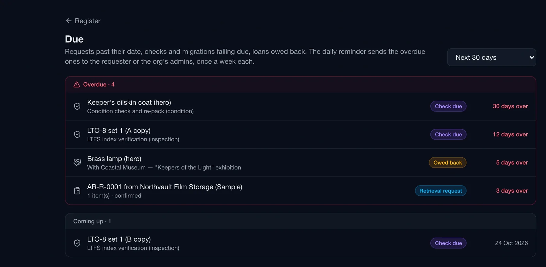The height and width of the screenshot is (267, 546).
Task: Select the Owed back badge
Action: point(448,163)
